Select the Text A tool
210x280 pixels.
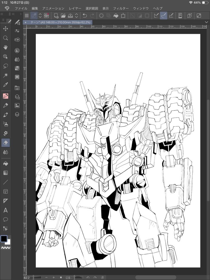coord(6,210)
